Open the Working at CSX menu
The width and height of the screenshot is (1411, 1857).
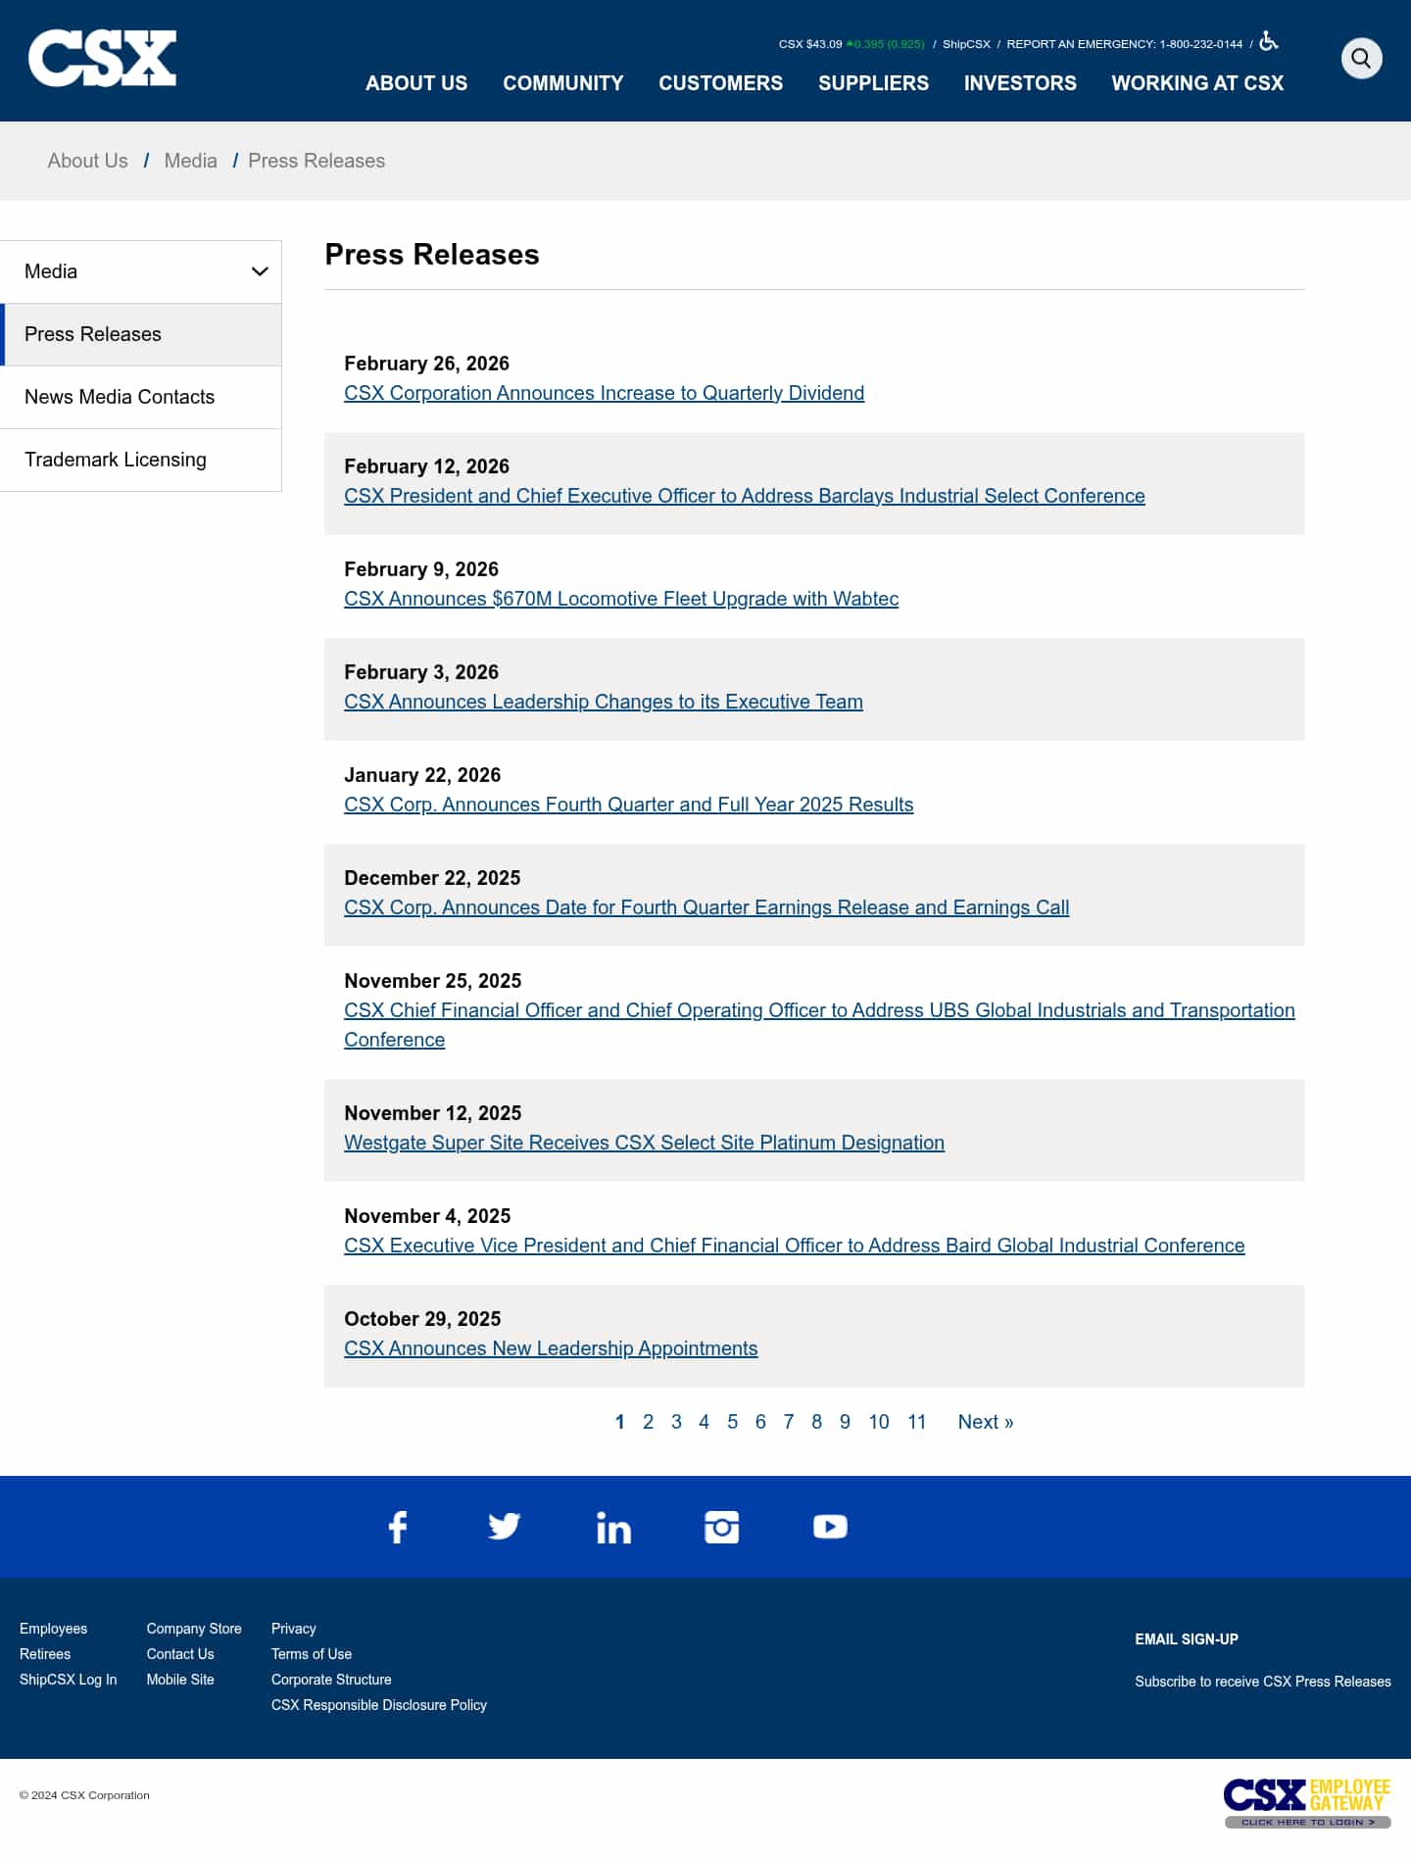(x=1197, y=83)
